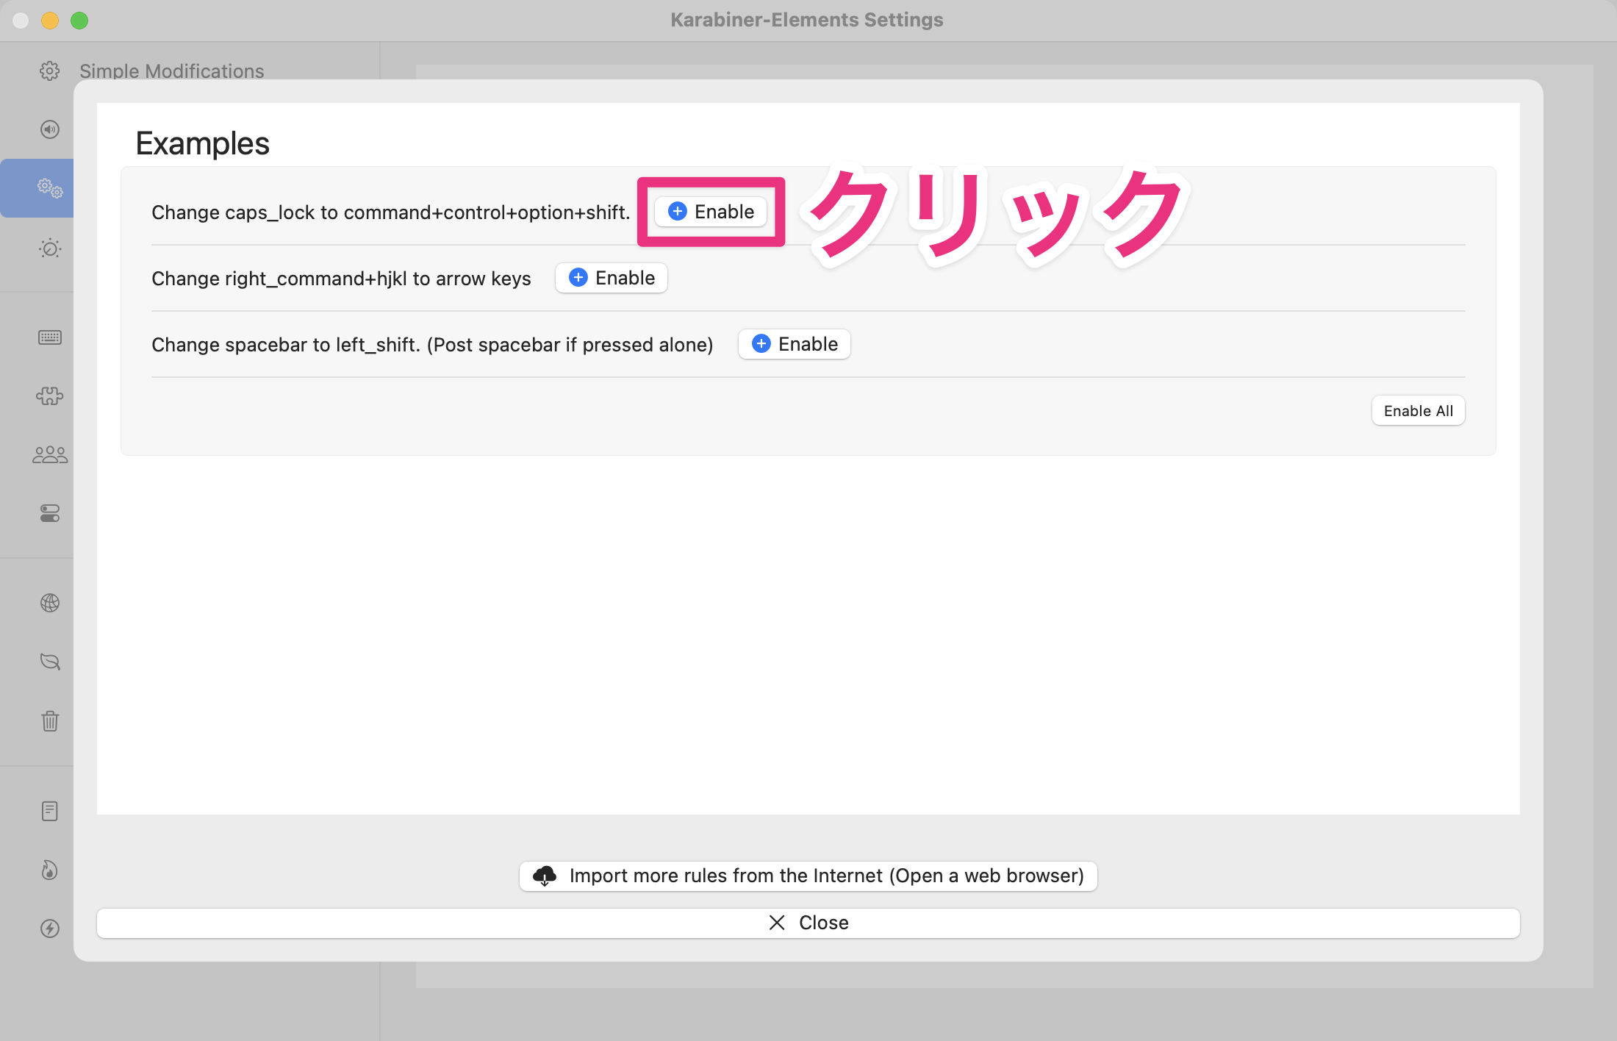Open the Log document section
Viewport: 1617px width, 1041px height.
click(49, 810)
